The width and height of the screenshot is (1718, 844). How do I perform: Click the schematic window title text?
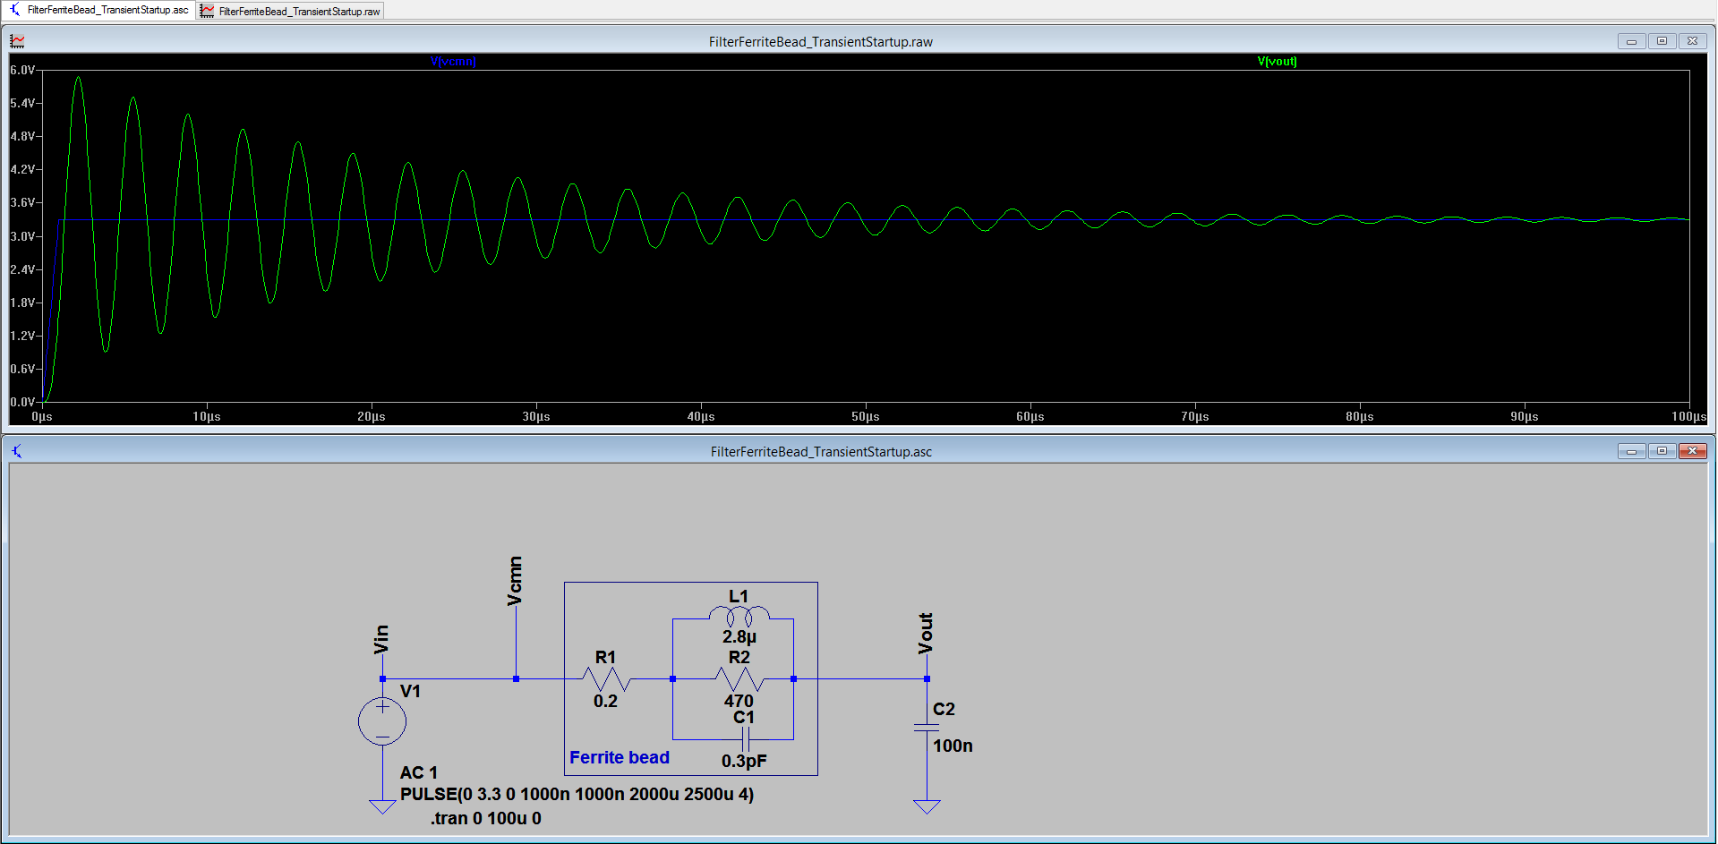click(x=821, y=452)
